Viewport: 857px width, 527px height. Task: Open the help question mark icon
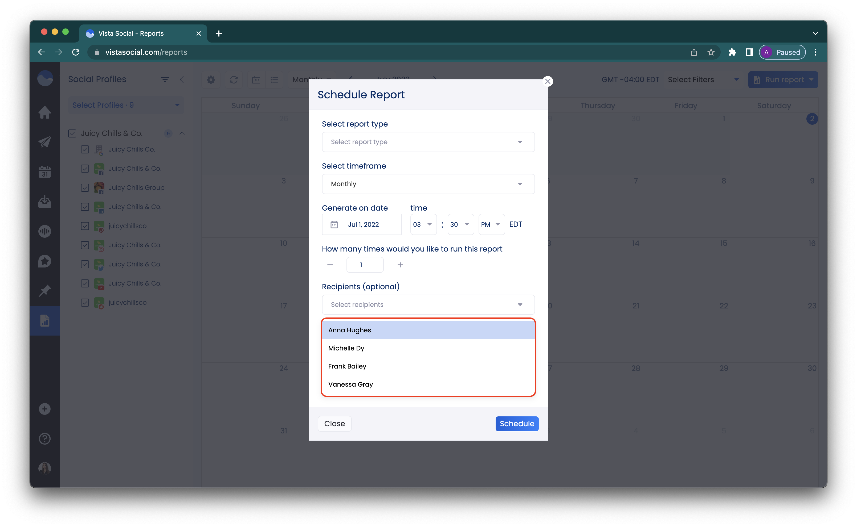pos(45,439)
